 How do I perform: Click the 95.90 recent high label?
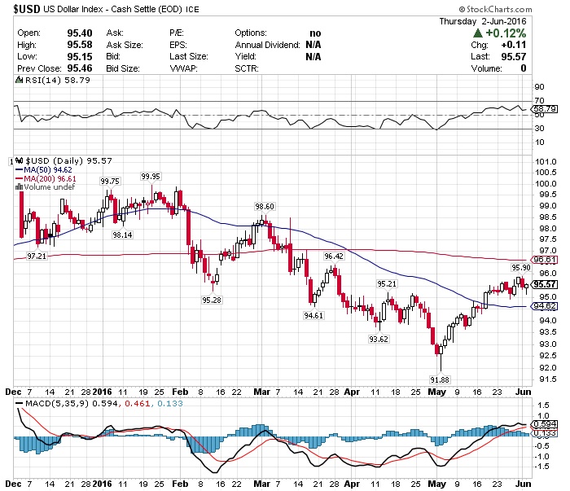point(521,268)
